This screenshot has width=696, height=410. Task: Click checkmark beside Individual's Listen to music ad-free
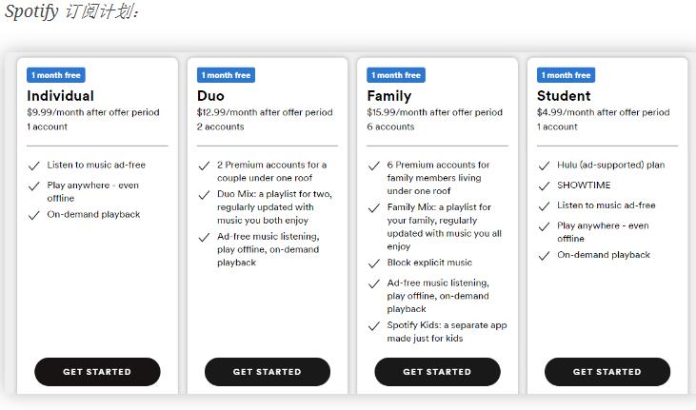point(33,166)
